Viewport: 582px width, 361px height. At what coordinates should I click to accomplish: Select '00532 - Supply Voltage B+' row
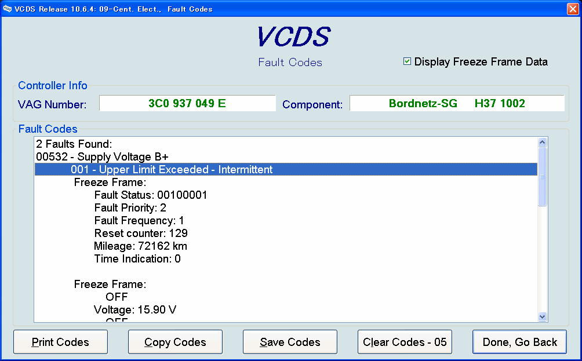(102, 156)
